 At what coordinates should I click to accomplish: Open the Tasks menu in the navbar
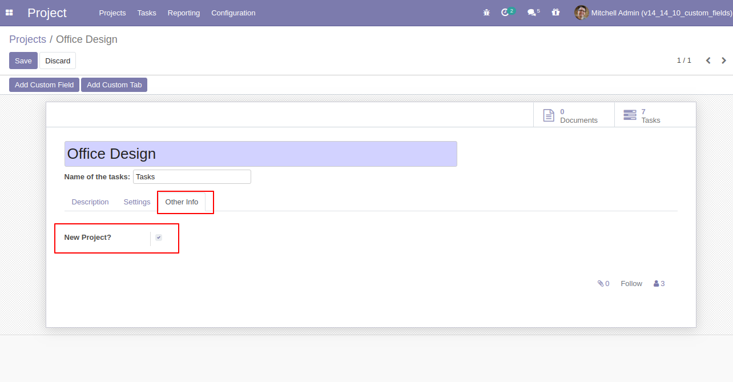pyautogui.click(x=147, y=13)
